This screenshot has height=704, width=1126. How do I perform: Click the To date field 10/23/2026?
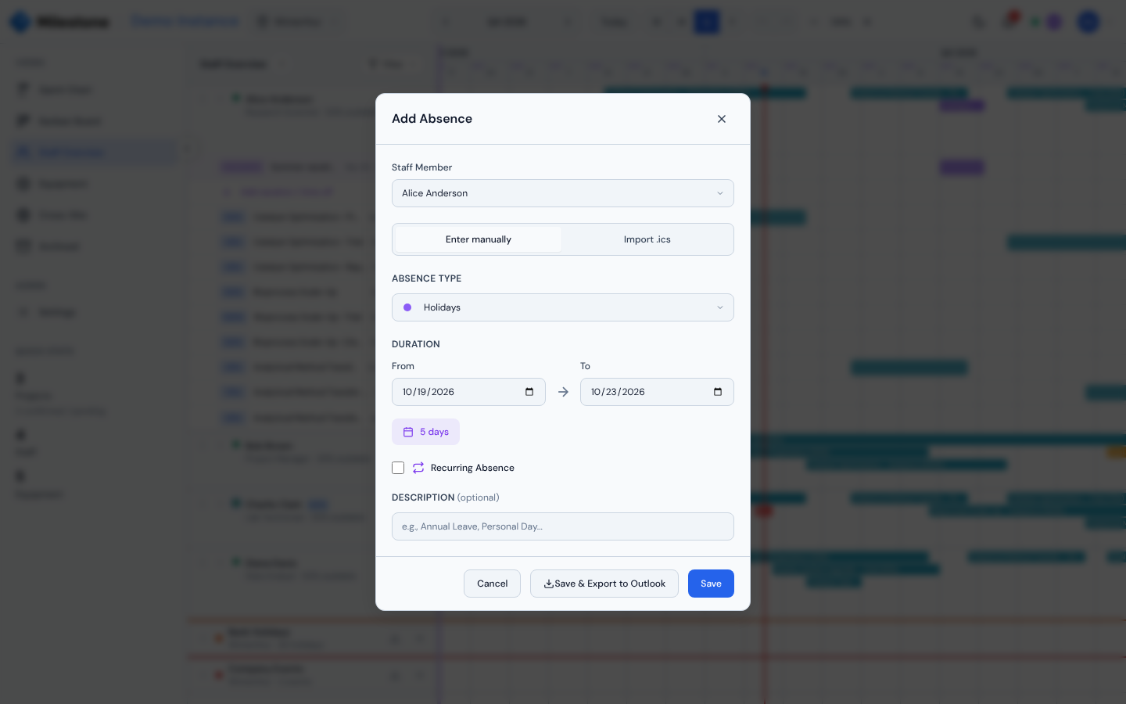coord(657,392)
